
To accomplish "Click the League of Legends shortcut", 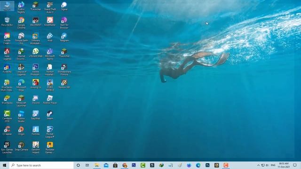I will (x=21, y=70).
